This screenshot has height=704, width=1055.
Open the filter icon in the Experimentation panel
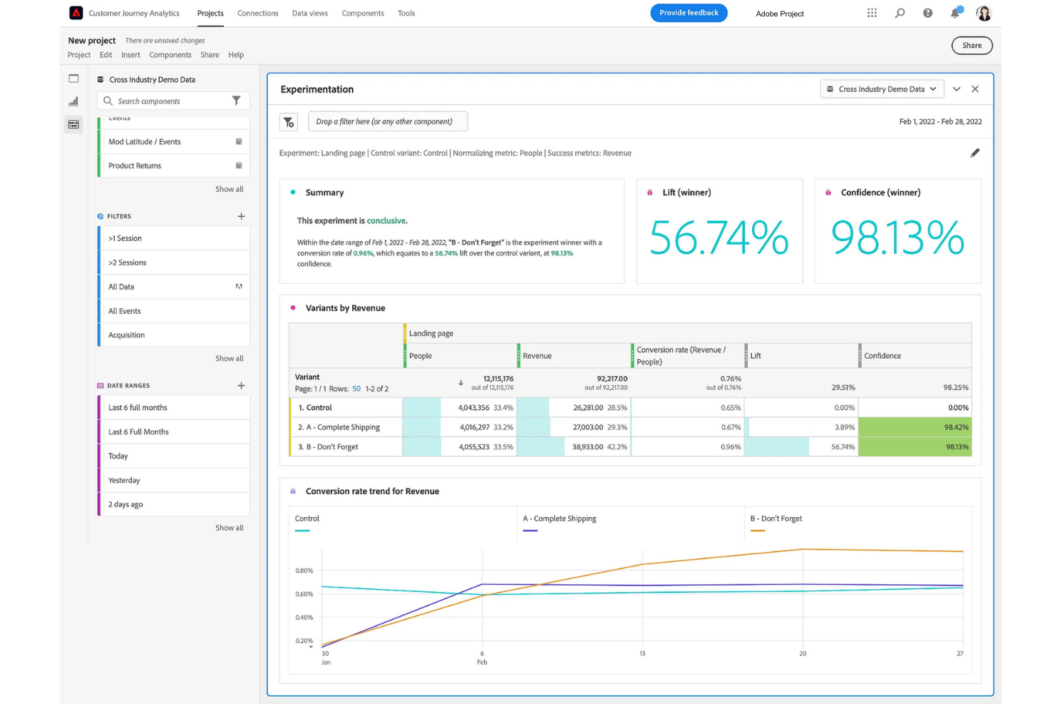pos(289,122)
